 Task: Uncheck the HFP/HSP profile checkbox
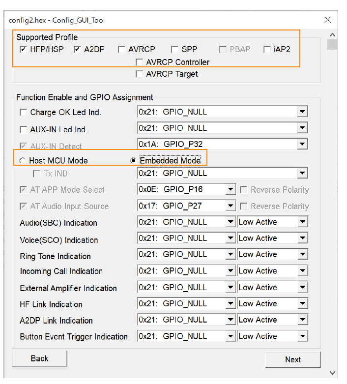23,50
